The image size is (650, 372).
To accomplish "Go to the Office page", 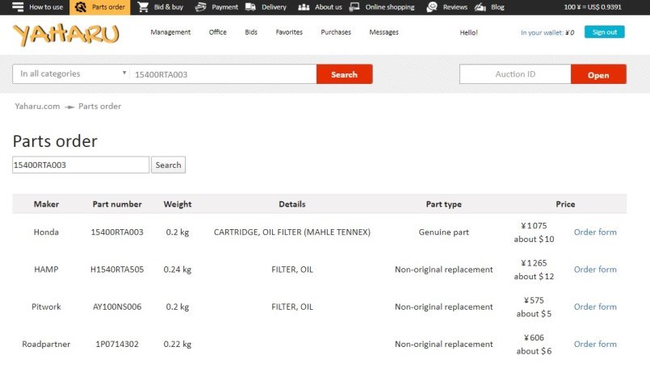I will pyautogui.click(x=218, y=32).
